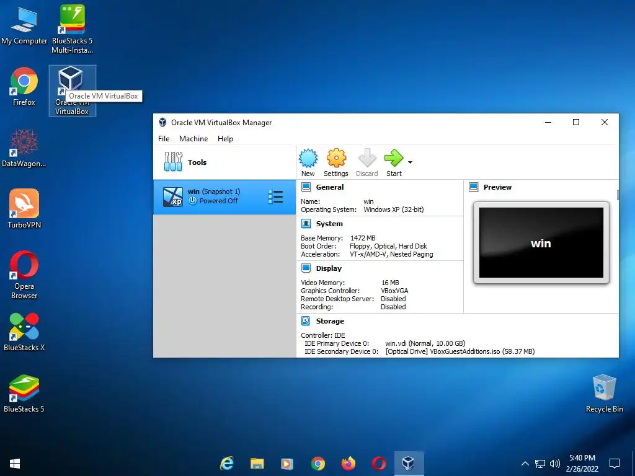Viewport: 635px width, 476px height.
Task: Open VM Settings gear icon
Action: 336,158
